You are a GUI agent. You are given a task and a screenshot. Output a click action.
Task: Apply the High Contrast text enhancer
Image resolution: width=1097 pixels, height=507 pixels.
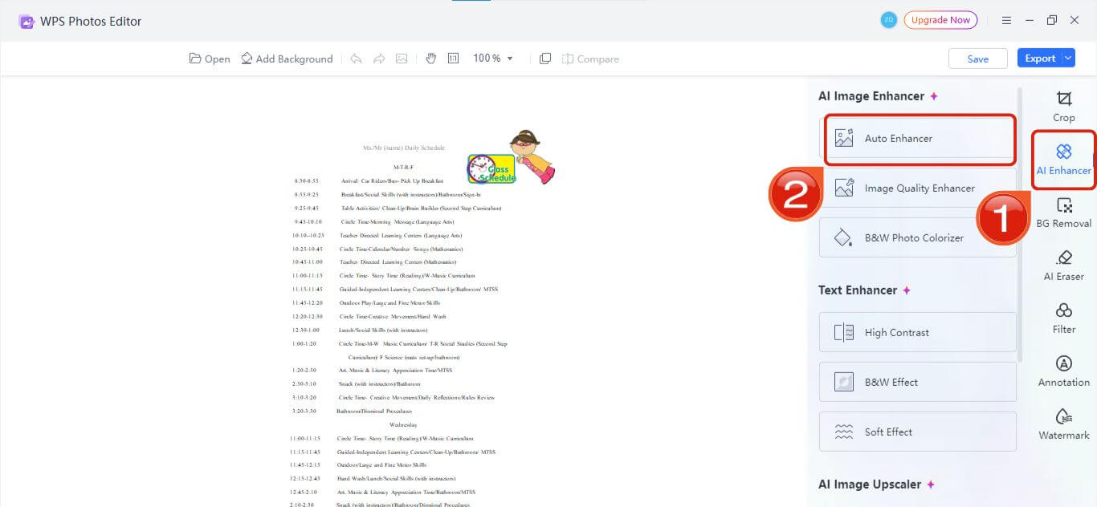pos(918,332)
